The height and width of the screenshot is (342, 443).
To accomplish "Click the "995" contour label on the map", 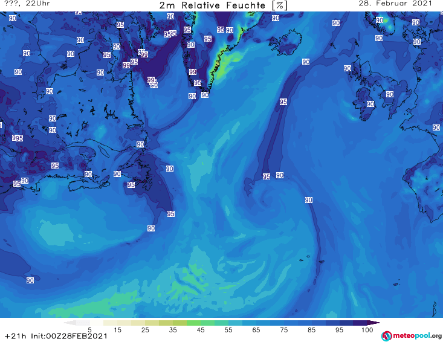I will (18, 138).
